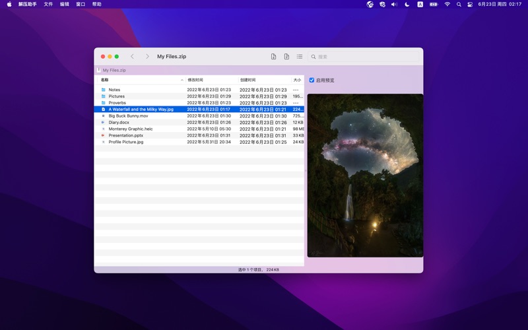Uncheck the 启用预览 checkbox
This screenshot has width=528, height=330.
pyautogui.click(x=312, y=80)
